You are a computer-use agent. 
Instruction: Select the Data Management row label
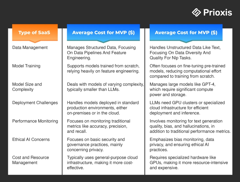click(30, 47)
